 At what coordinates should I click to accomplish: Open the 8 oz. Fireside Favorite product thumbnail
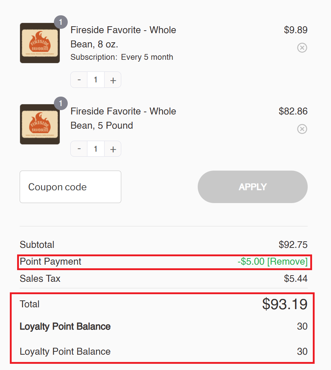tap(40, 43)
